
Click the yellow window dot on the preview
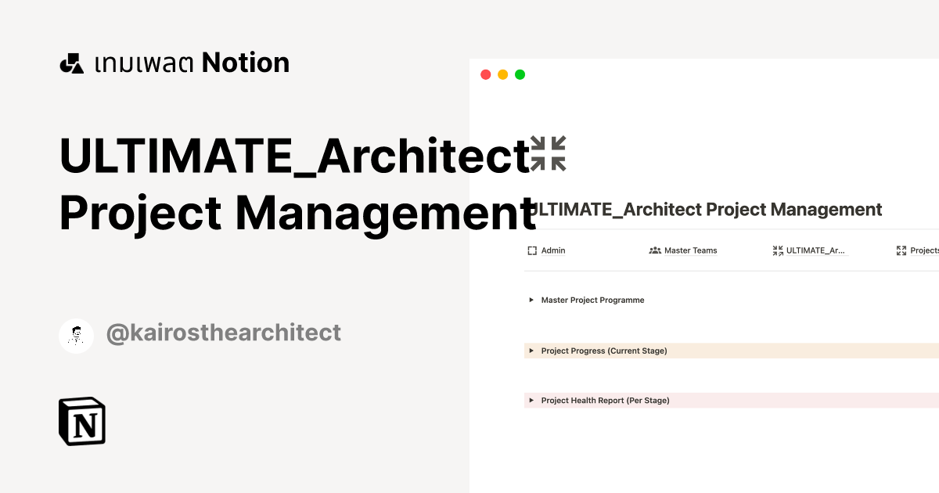tap(502, 74)
